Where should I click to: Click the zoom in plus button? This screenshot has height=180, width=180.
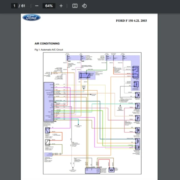[61, 6]
